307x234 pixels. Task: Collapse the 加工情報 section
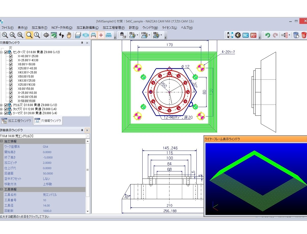[2, 141]
